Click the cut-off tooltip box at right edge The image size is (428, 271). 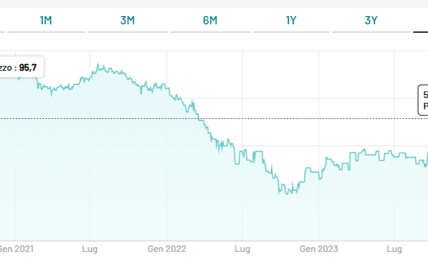[x=423, y=100]
